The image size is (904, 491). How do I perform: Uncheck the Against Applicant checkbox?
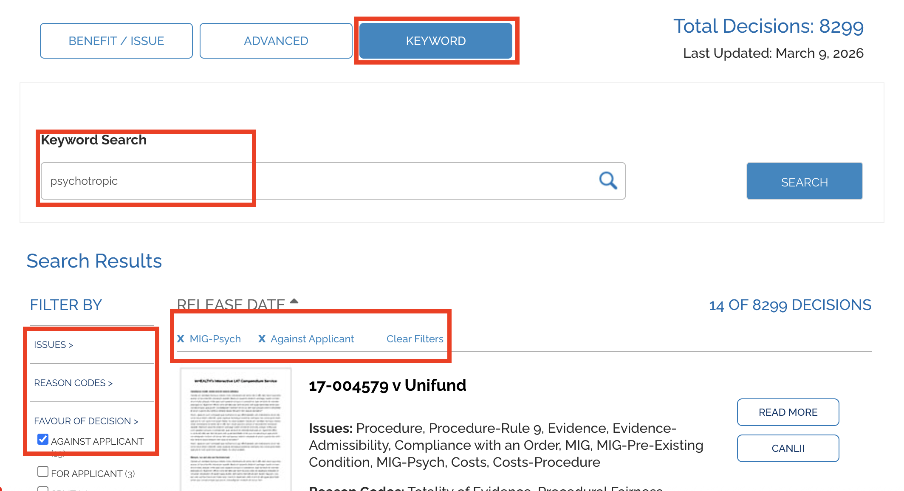[43, 440]
